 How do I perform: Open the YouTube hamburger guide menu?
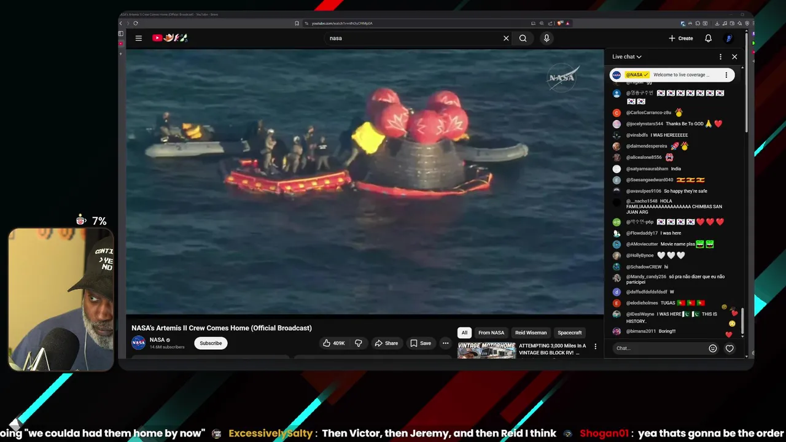[139, 38]
